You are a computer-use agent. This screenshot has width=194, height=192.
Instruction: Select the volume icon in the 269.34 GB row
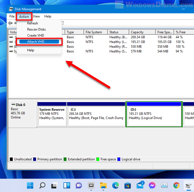(11, 37)
